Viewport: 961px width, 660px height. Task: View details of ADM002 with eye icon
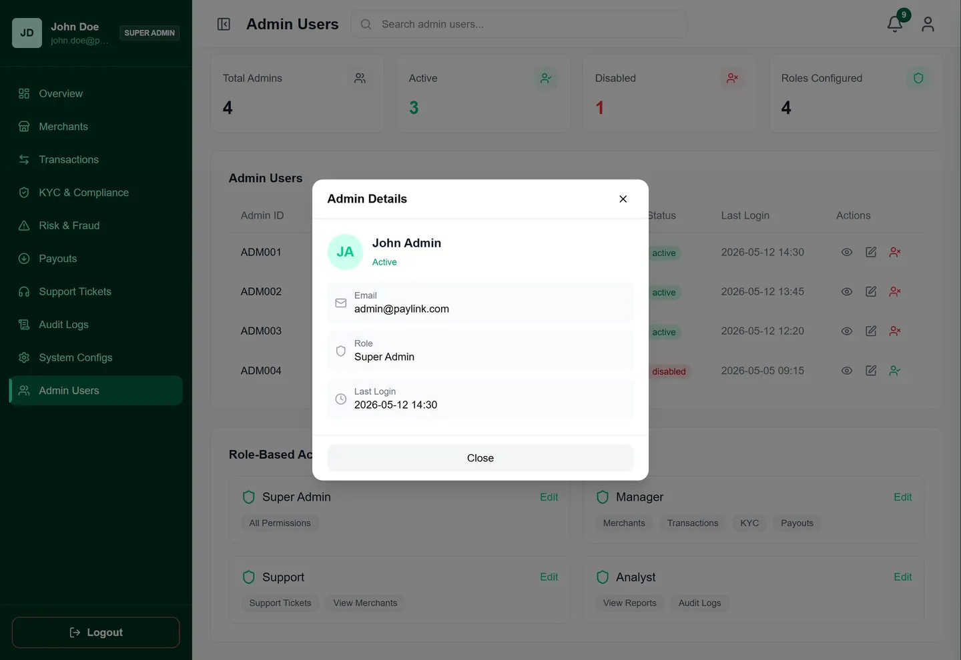tap(847, 291)
